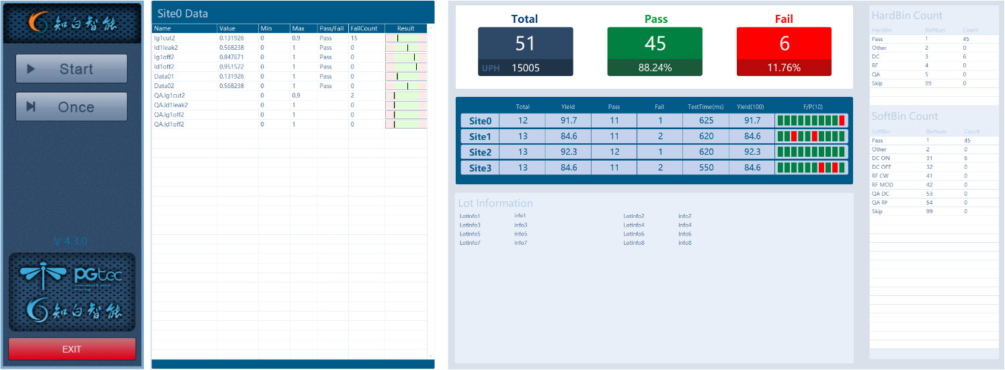Select the Site2 row label

pos(480,152)
